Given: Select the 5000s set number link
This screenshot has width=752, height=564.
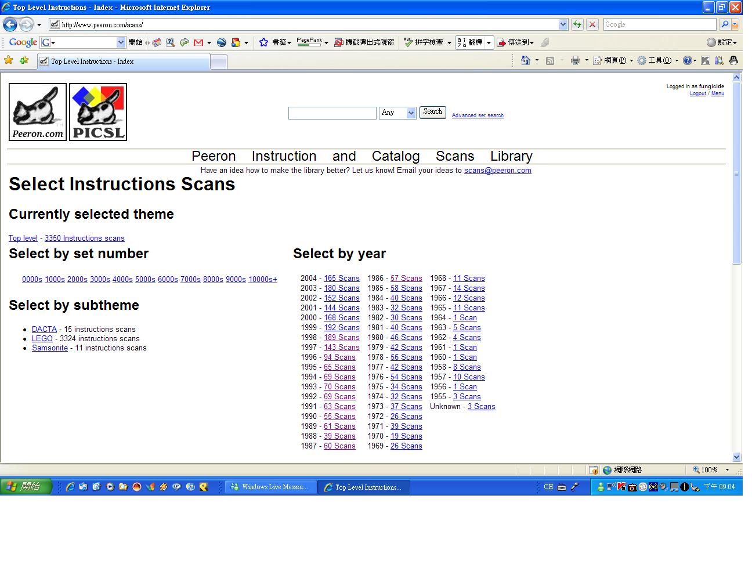Looking at the screenshot, I should pos(145,280).
